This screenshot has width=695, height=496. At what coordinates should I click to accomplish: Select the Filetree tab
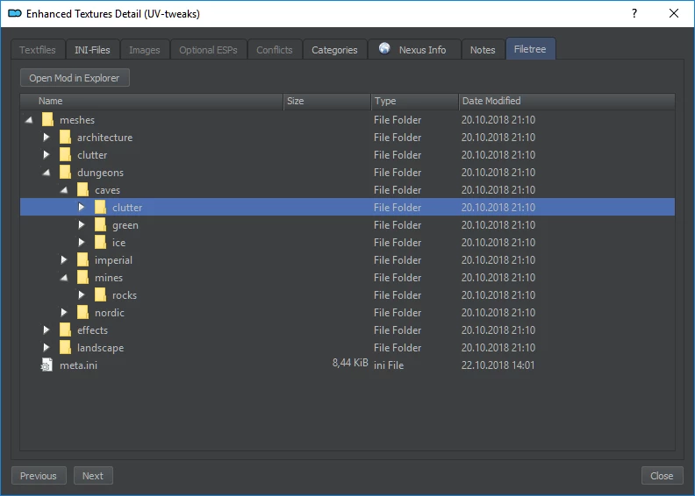point(530,49)
